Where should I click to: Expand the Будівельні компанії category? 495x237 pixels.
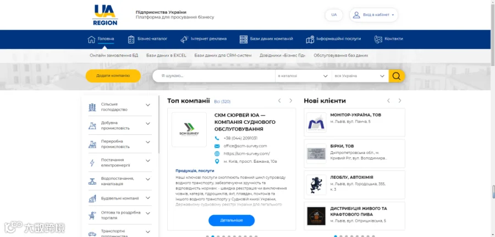click(148, 198)
